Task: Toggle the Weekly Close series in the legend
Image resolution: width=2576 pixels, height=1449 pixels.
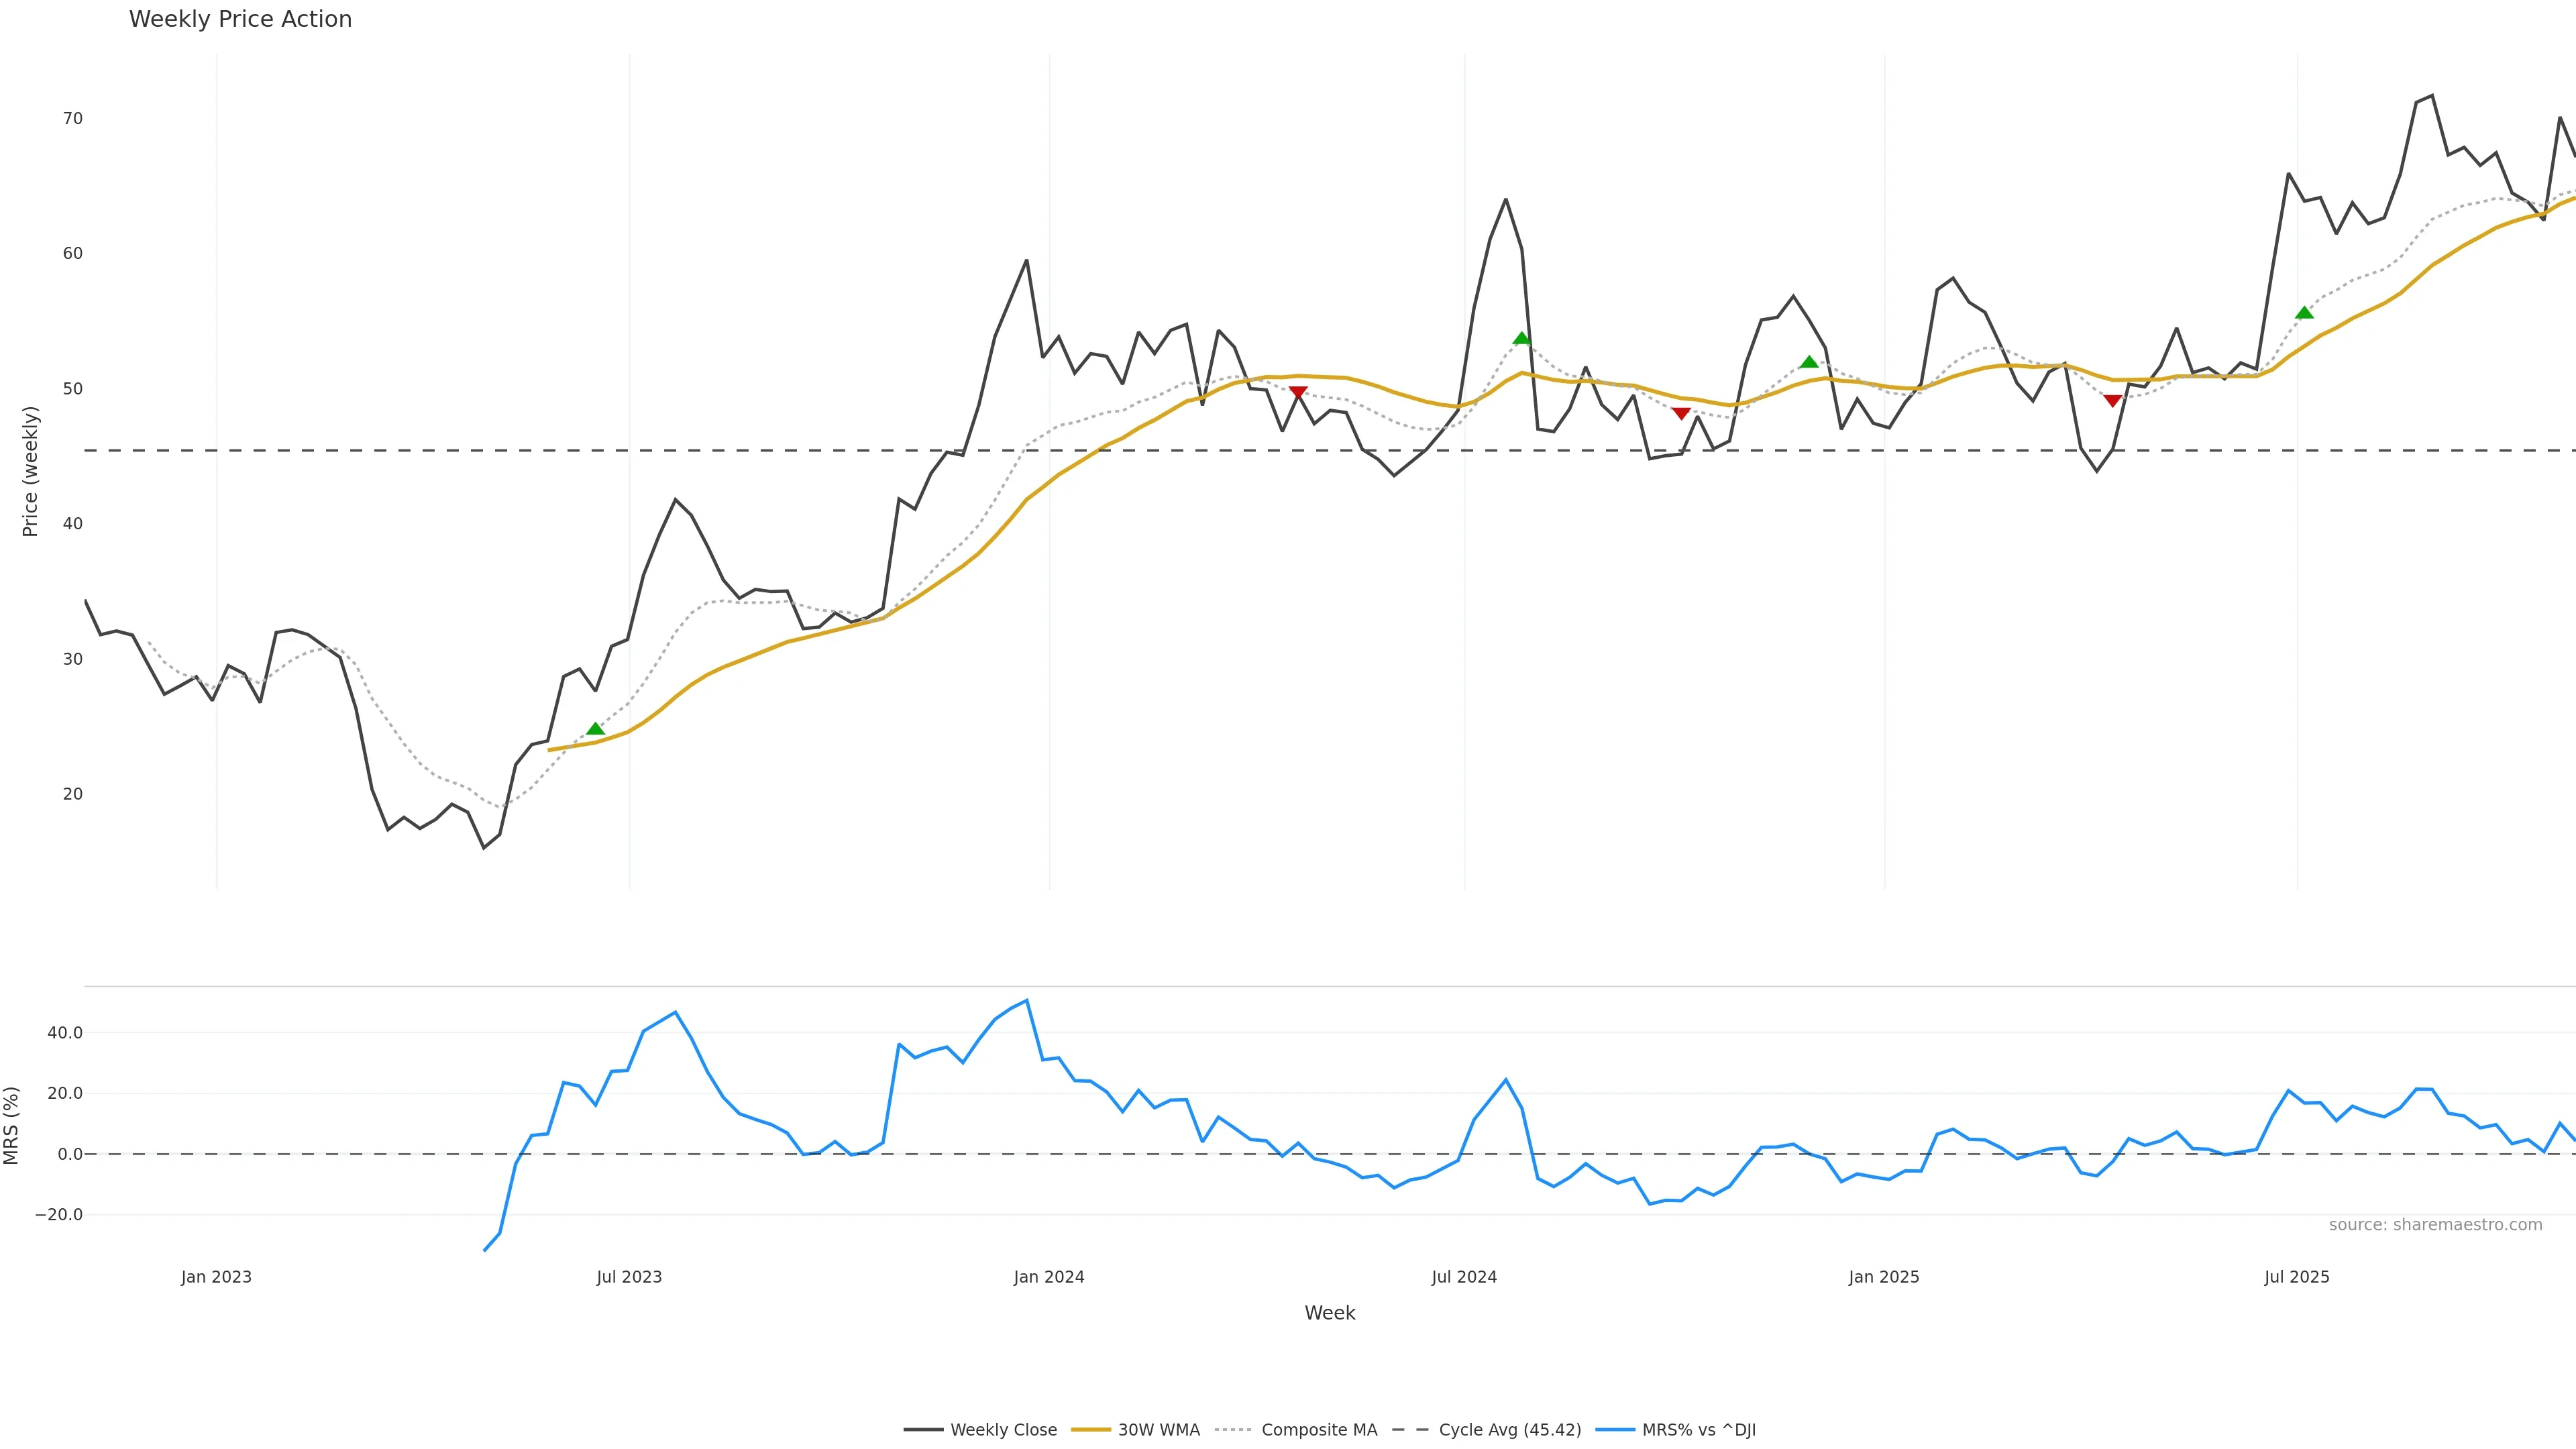Action: coord(1003,1430)
